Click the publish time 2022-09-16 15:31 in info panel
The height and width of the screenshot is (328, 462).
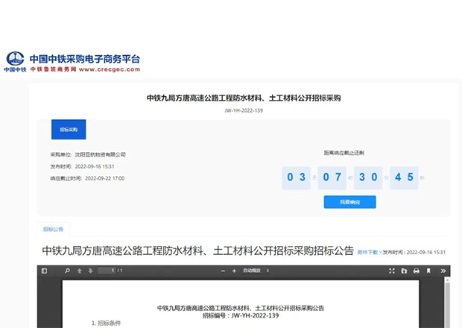point(95,166)
